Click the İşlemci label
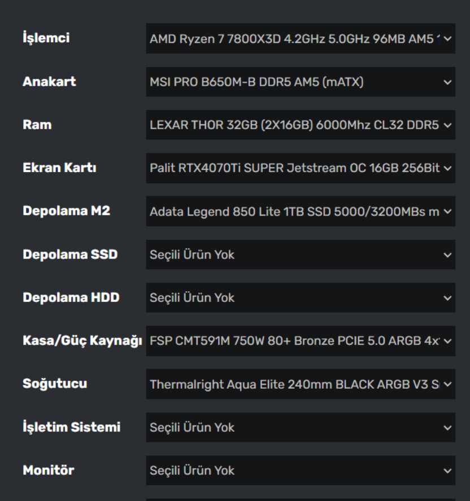 tap(46, 38)
